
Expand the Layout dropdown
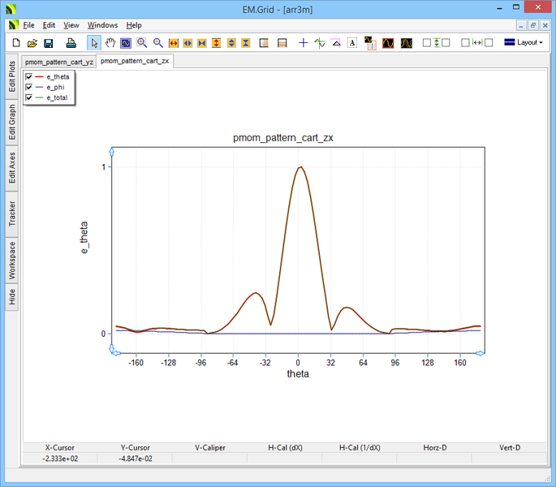[x=524, y=42]
